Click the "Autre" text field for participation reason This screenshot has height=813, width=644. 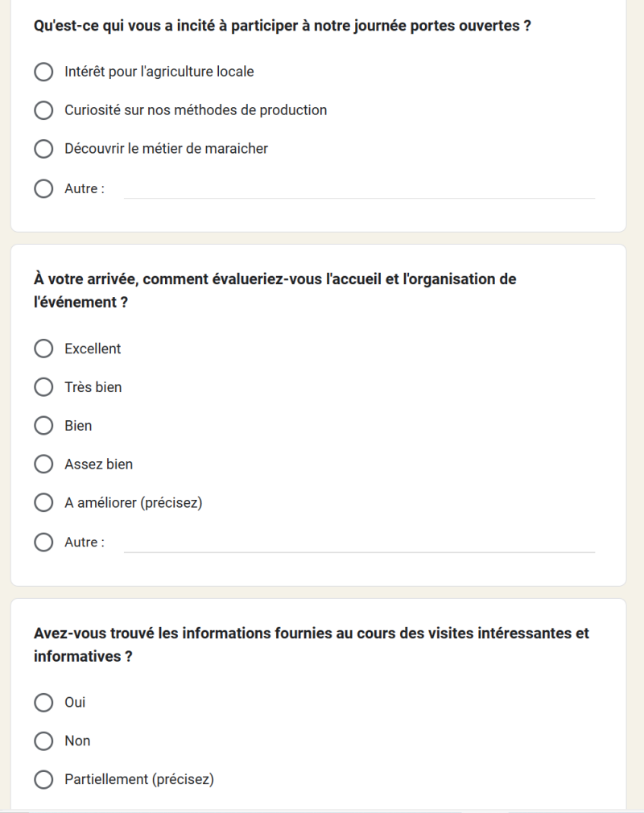(x=359, y=189)
